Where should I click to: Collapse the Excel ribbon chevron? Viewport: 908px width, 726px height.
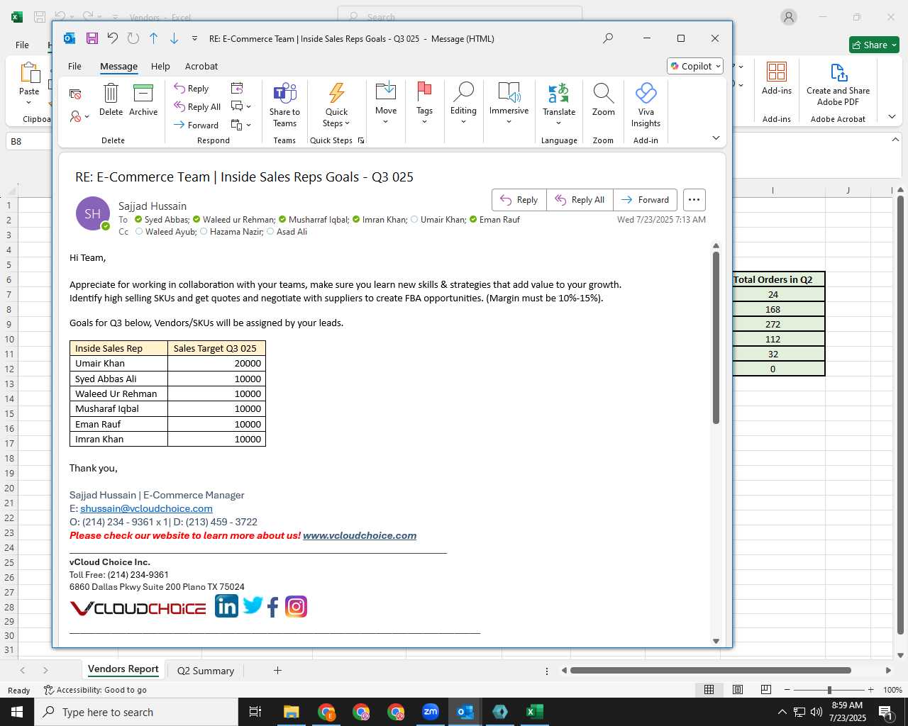click(892, 116)
